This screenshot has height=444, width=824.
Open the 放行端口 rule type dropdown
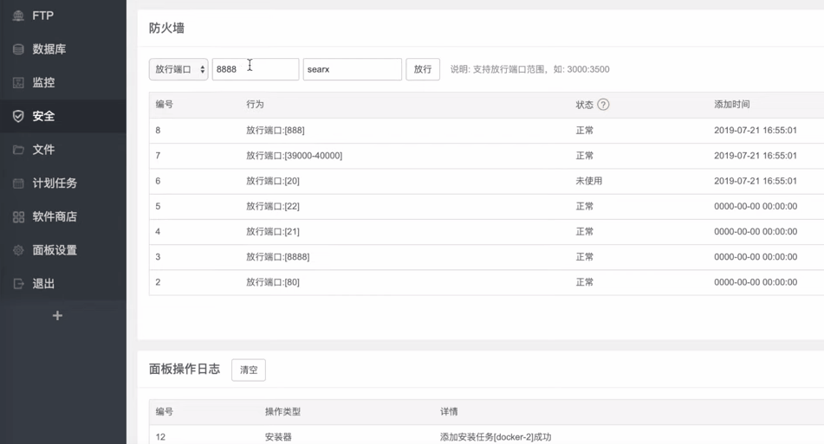click(x=178, y=69)
